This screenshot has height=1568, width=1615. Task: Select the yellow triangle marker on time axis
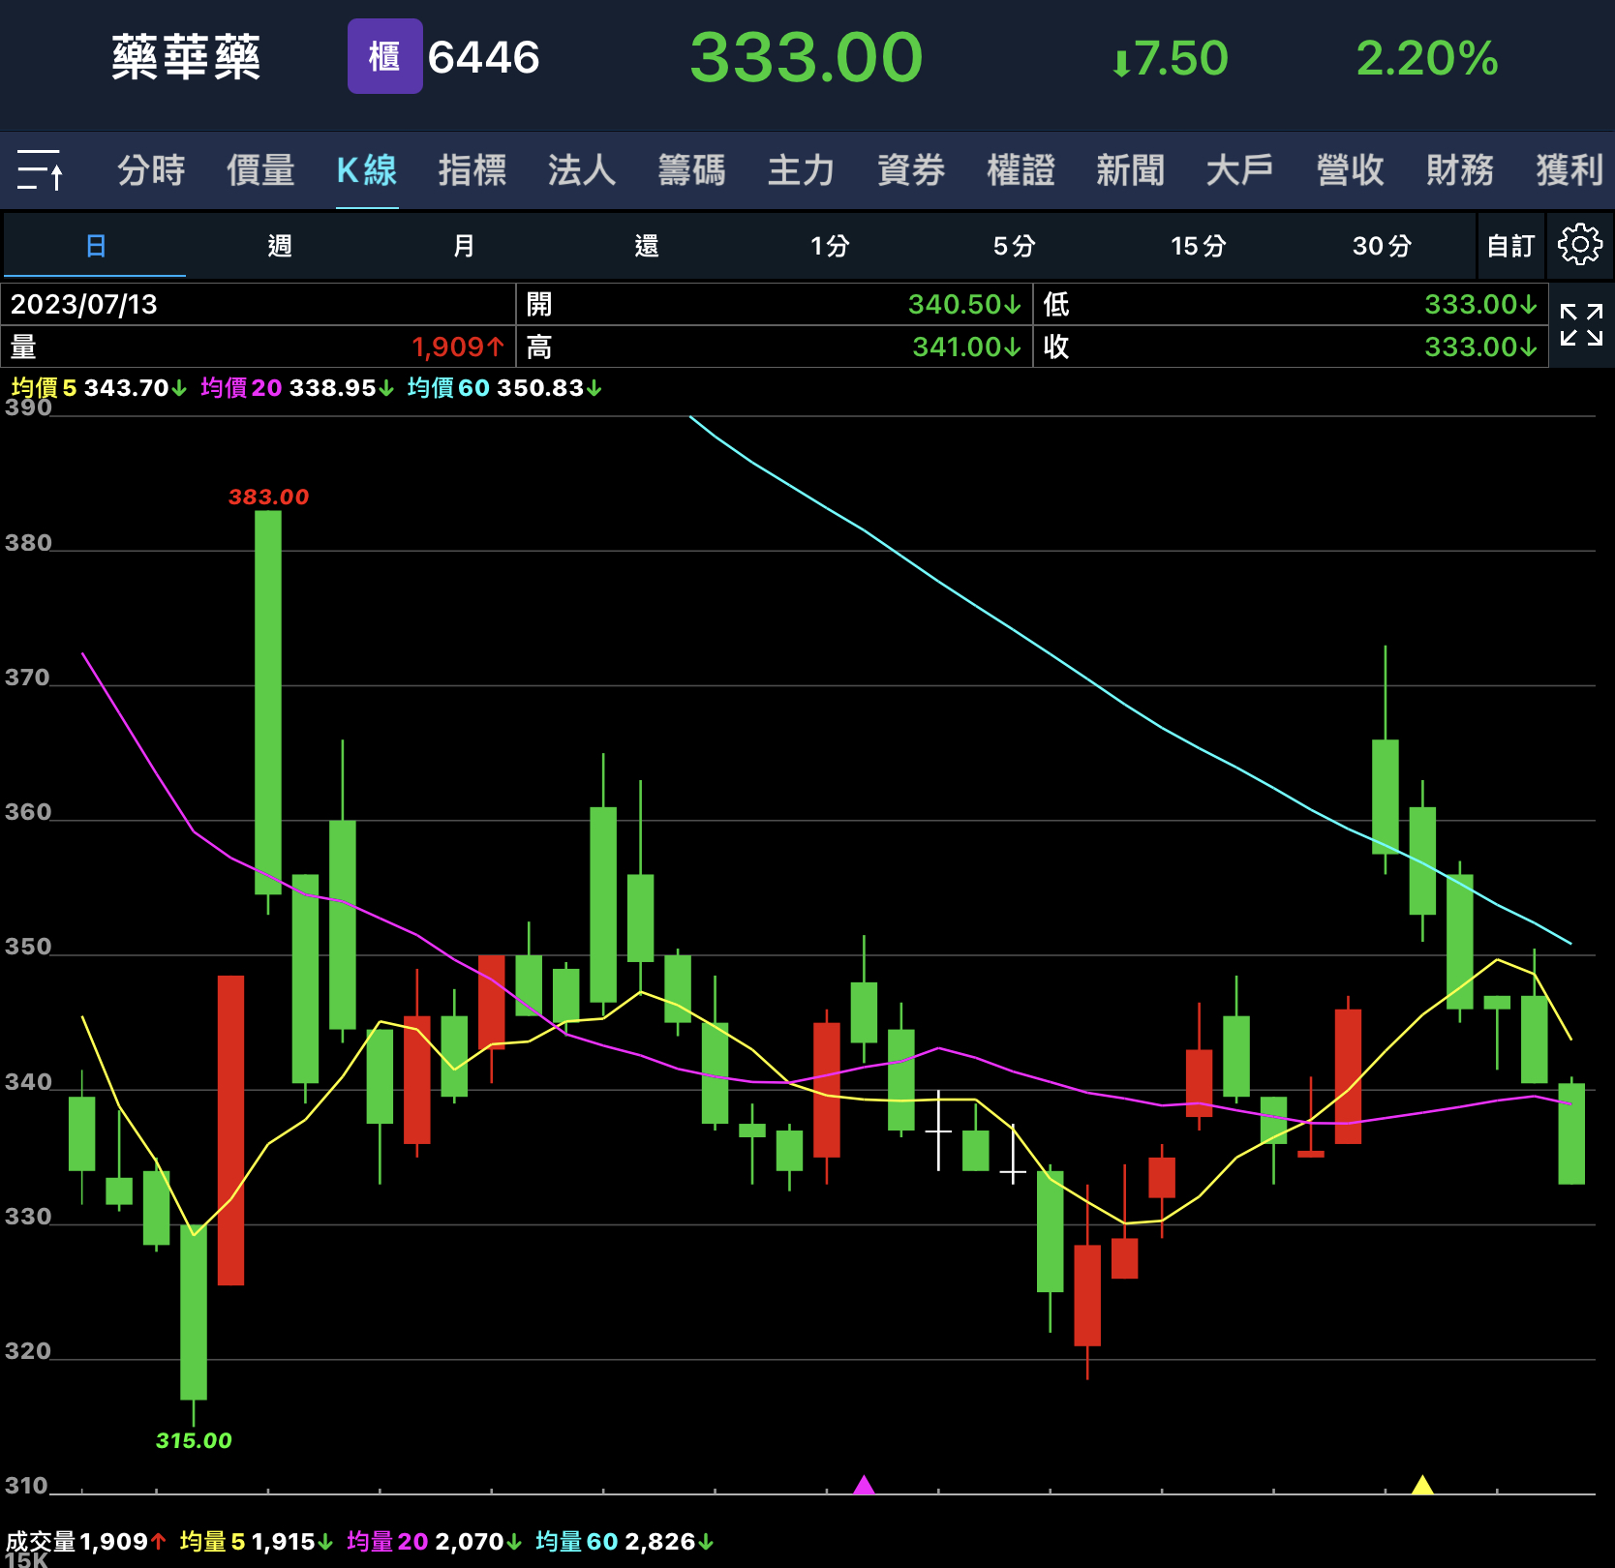click(1422, 1484)
